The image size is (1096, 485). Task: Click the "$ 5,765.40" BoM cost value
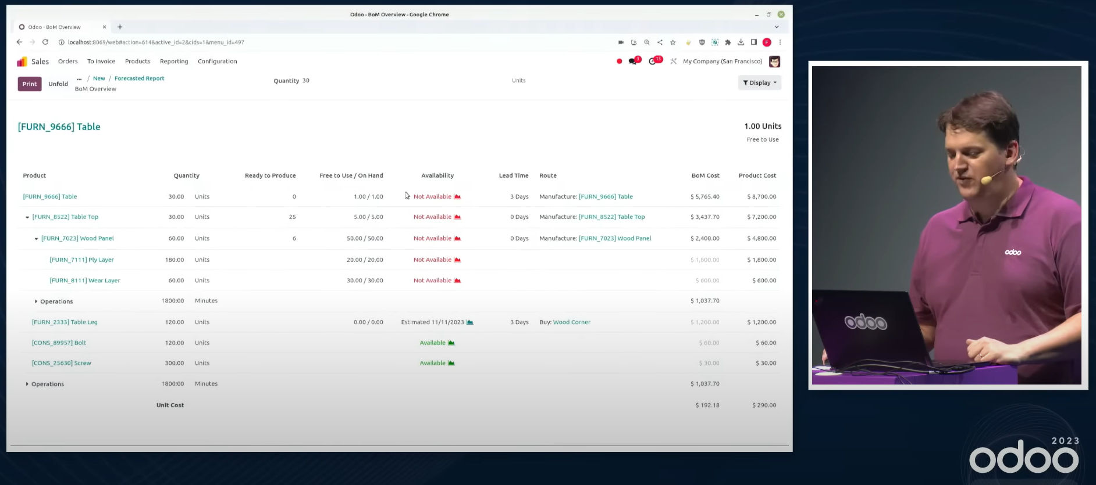tap(705, 197)
